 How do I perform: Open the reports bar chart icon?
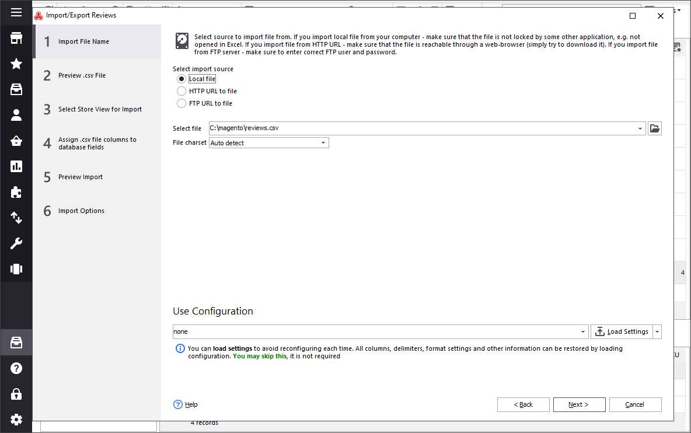click(x=16, y=166)
